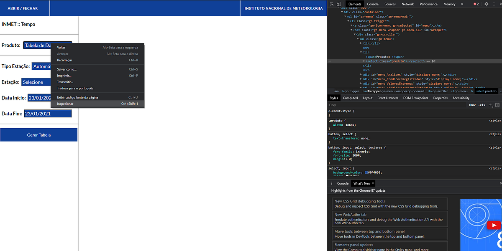
Task: Toggle the :hov element state panel
Action: (472, 105)
